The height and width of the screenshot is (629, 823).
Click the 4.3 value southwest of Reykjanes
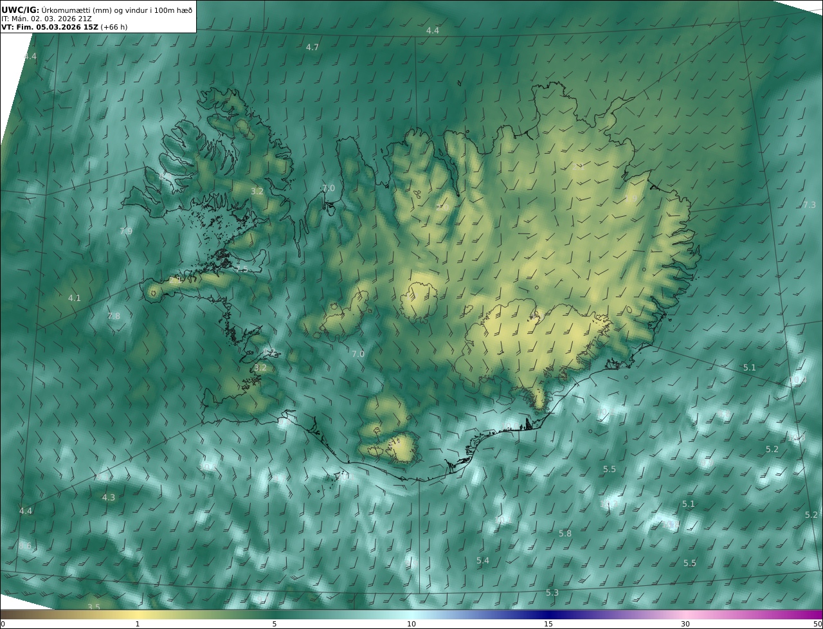pyautogui.click(x=109, y=498)
